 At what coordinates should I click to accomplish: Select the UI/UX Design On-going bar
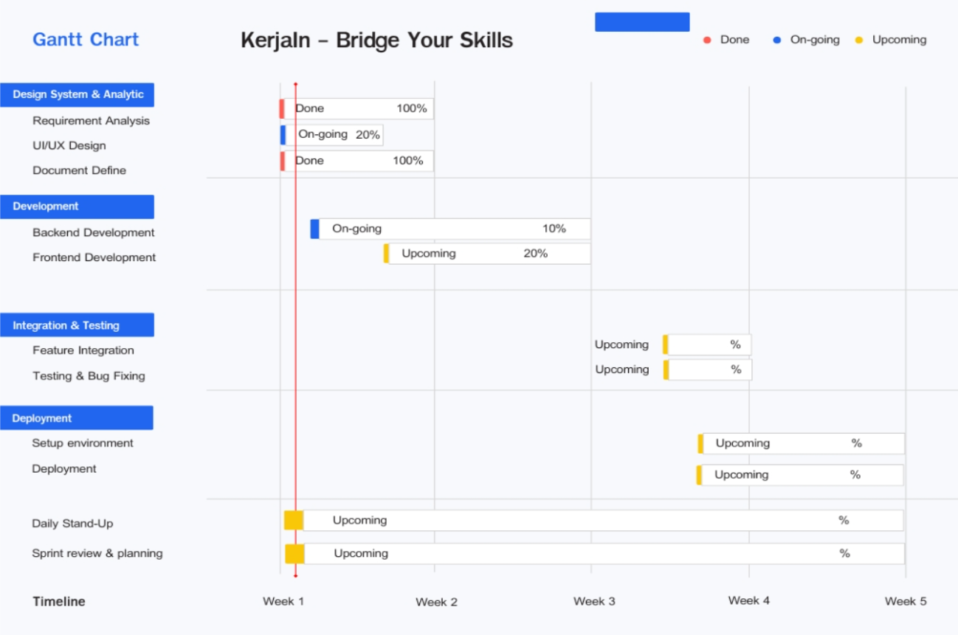click(x=332, y=135)
